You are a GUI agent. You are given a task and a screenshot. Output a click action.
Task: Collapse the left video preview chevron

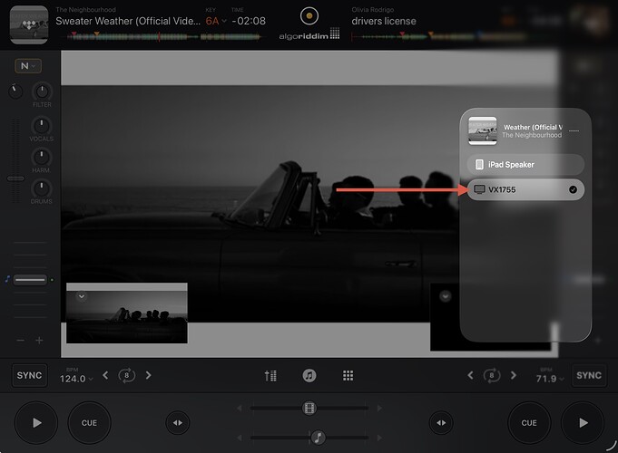coord(81,295)
